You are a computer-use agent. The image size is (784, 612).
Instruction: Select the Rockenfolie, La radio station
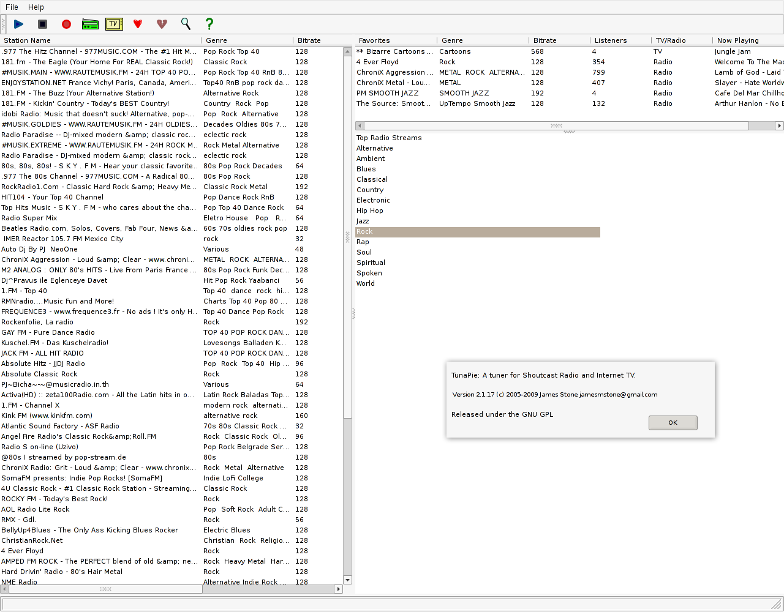pos(171,322)
